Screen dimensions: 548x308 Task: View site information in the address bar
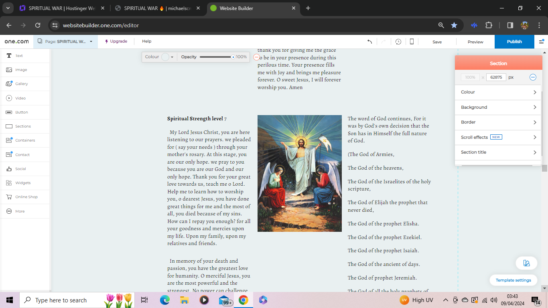(55, 25)
